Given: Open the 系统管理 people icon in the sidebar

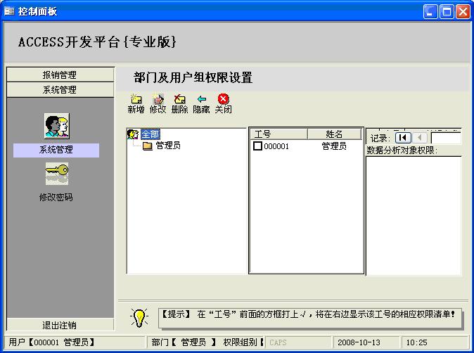Looking at the screenshot, I should click(57, 126).
